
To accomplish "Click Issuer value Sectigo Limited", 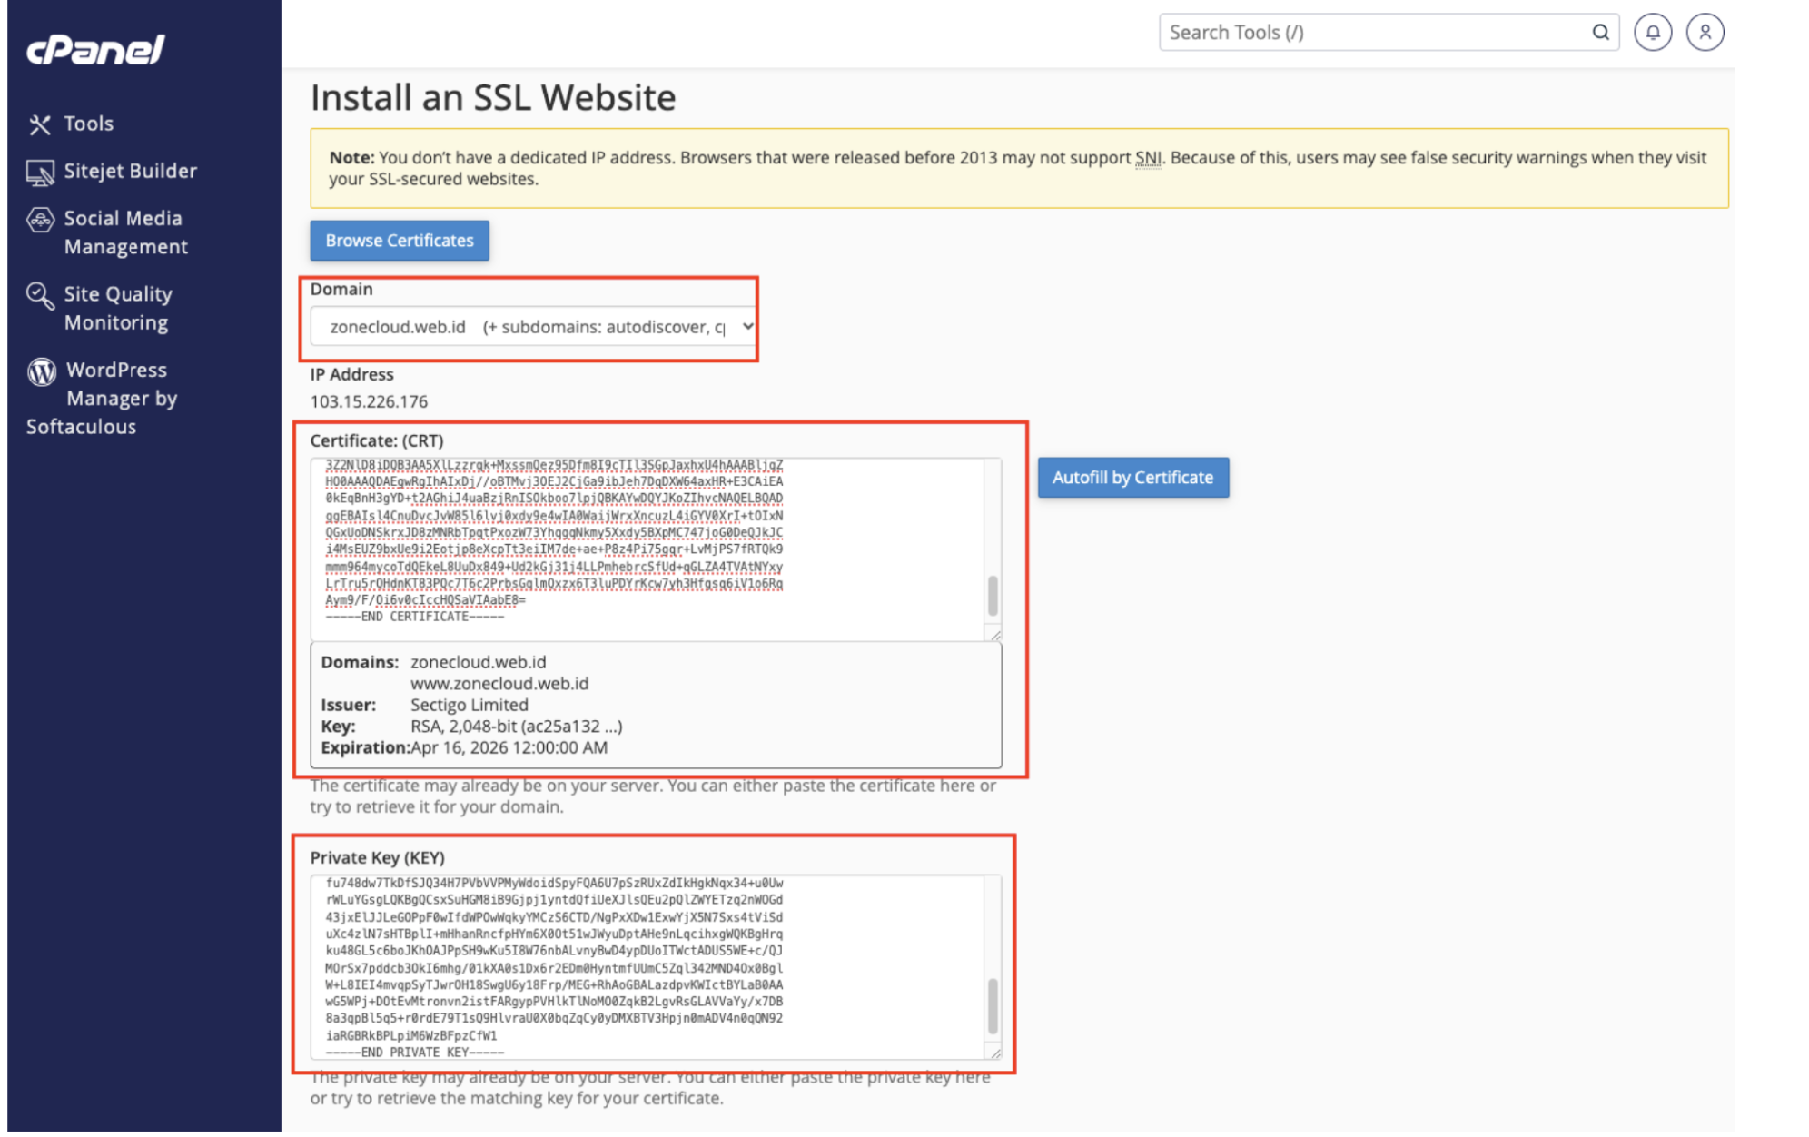I will click(469, 706).
